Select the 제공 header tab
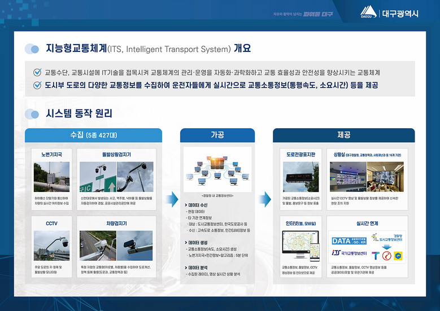The width and height of the screenshot is (440, 311). coord(343,135)
